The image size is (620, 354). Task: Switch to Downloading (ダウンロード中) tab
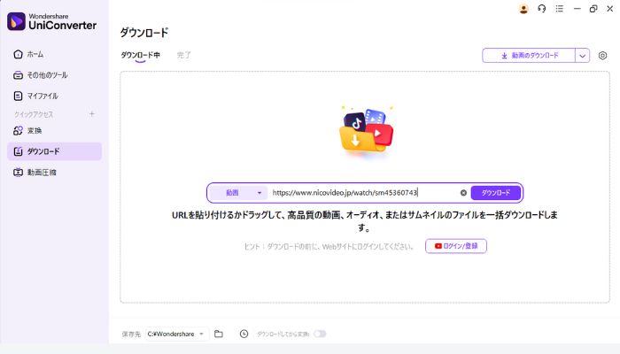pos(140,55)
